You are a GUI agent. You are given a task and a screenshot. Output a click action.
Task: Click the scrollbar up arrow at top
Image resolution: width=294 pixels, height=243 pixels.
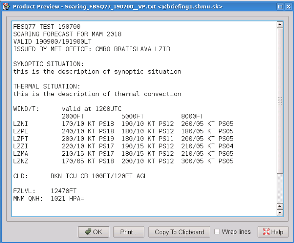[x=280, y=25]
